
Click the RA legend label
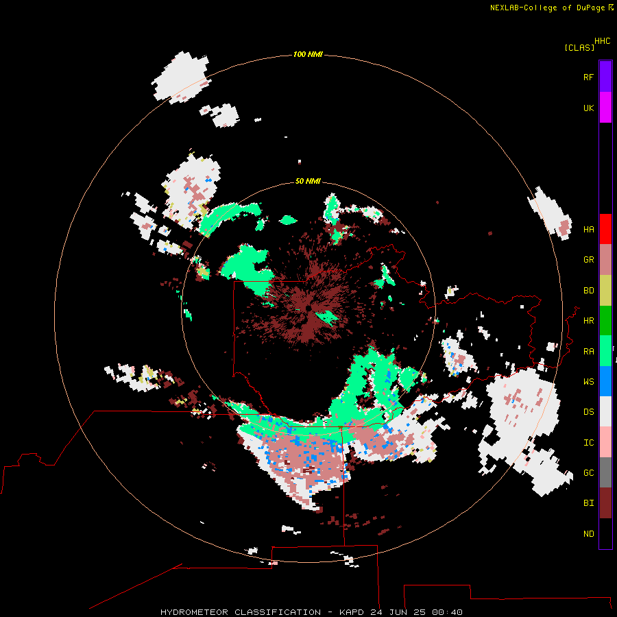pos(588,352)
